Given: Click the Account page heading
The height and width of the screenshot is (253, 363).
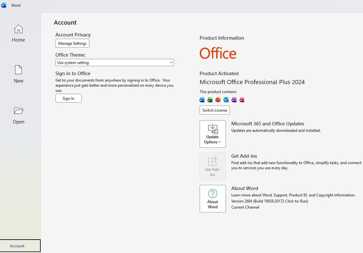Looking at the screenshot, I should (65, 23).
